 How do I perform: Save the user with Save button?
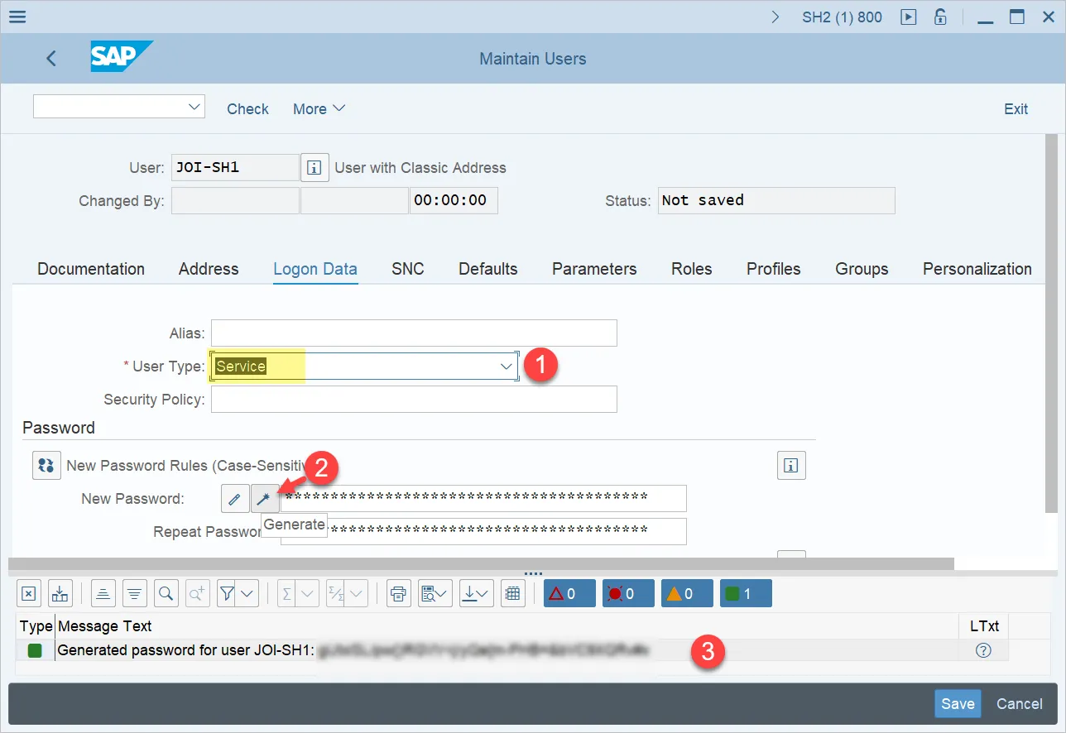pyautogui.click(x=958, y=704)
